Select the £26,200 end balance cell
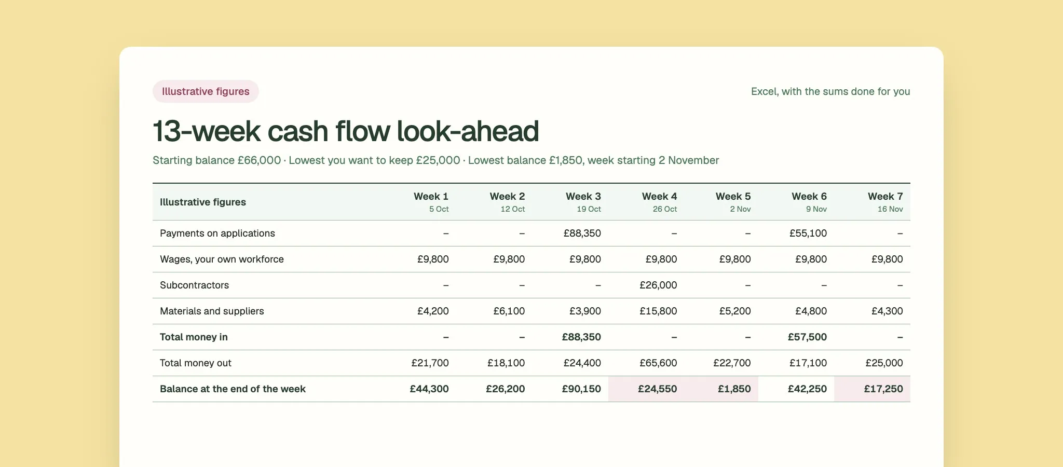 (494, 389)
